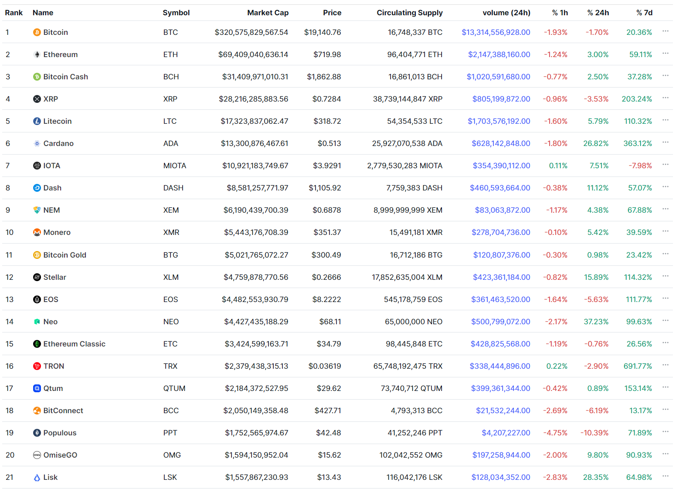Click the BitConnect logo icon
This screenshot has height=489, width=676.
tap(37, 411)
